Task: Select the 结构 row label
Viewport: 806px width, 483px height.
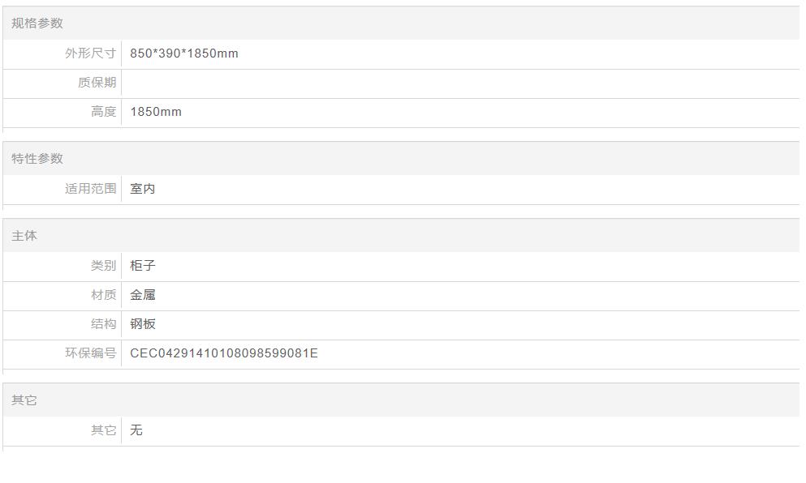Action: (104, 324)
